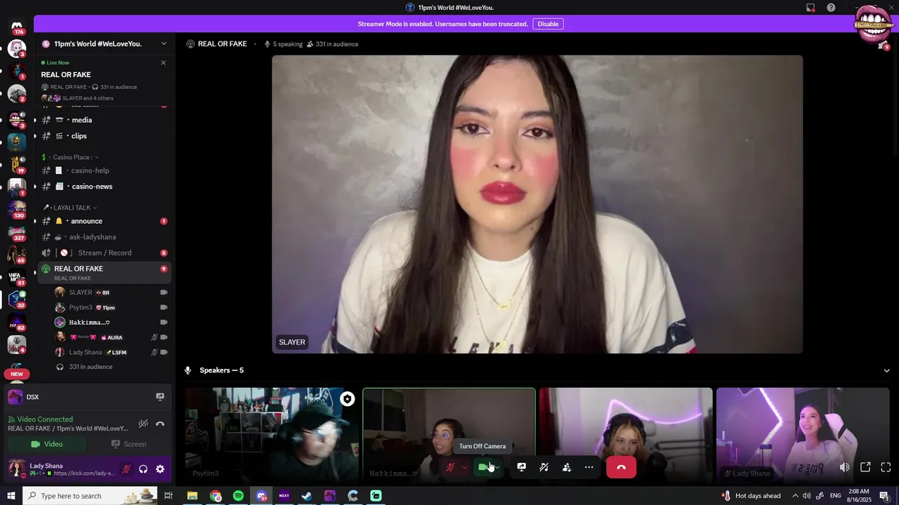Open server icon with 65 badge
Image resolution: width=899 pixels, height=505 pixels.
click(x=17, y=255)
